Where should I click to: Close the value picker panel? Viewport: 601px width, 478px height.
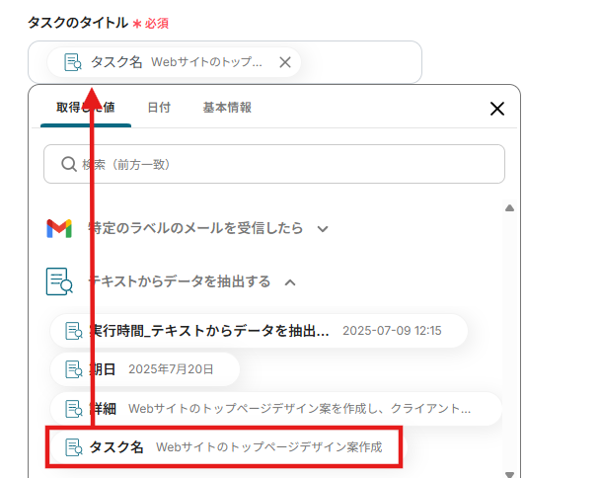coord(497,109)
